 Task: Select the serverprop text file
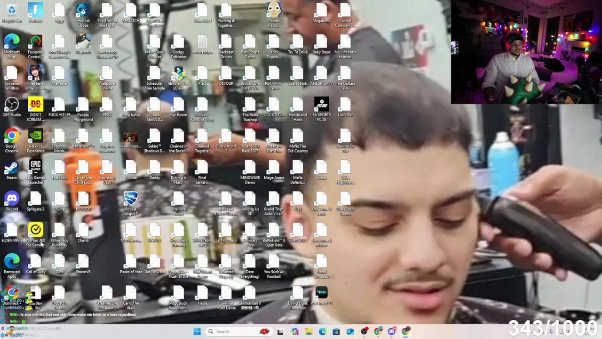point(202,44)
